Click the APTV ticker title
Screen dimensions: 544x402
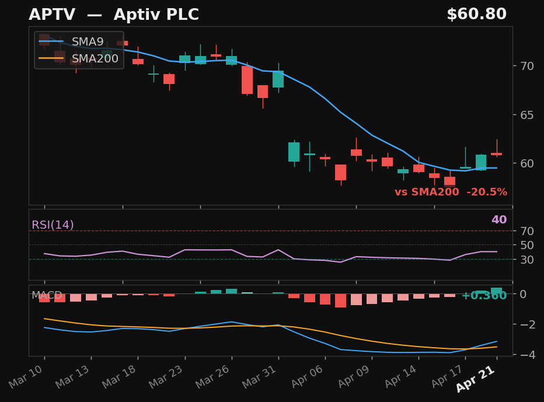click(53, 13)
